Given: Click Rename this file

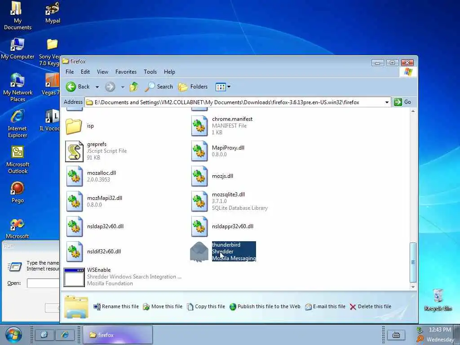Looking at the screenshot, I should click(116, 306).
